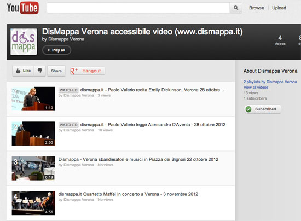Screen dimensions: 301x221
Task: Open the Upload link
Action: [x=279, y=8]
